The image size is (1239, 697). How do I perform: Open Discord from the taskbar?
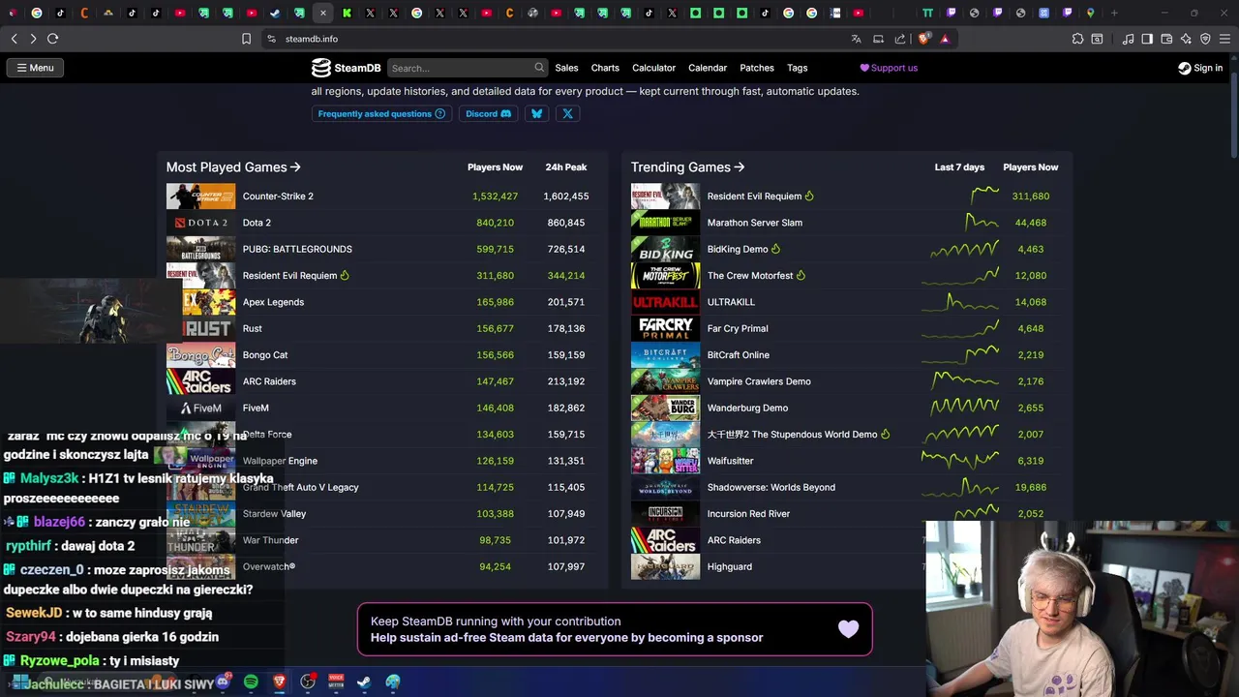(223, 682)
